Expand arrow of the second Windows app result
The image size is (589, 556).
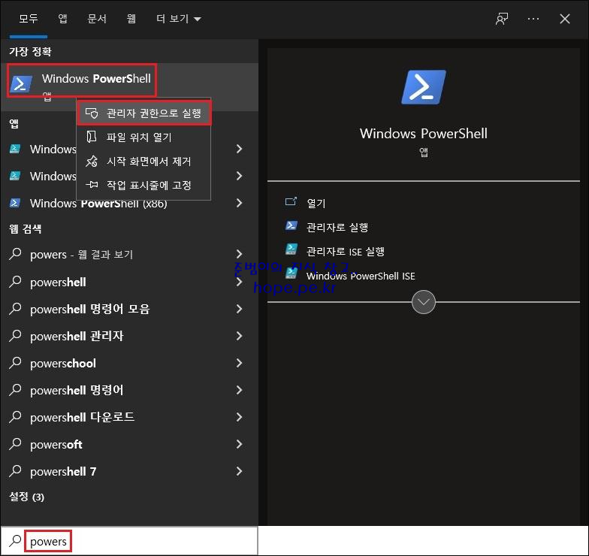[x=239, y=176]
